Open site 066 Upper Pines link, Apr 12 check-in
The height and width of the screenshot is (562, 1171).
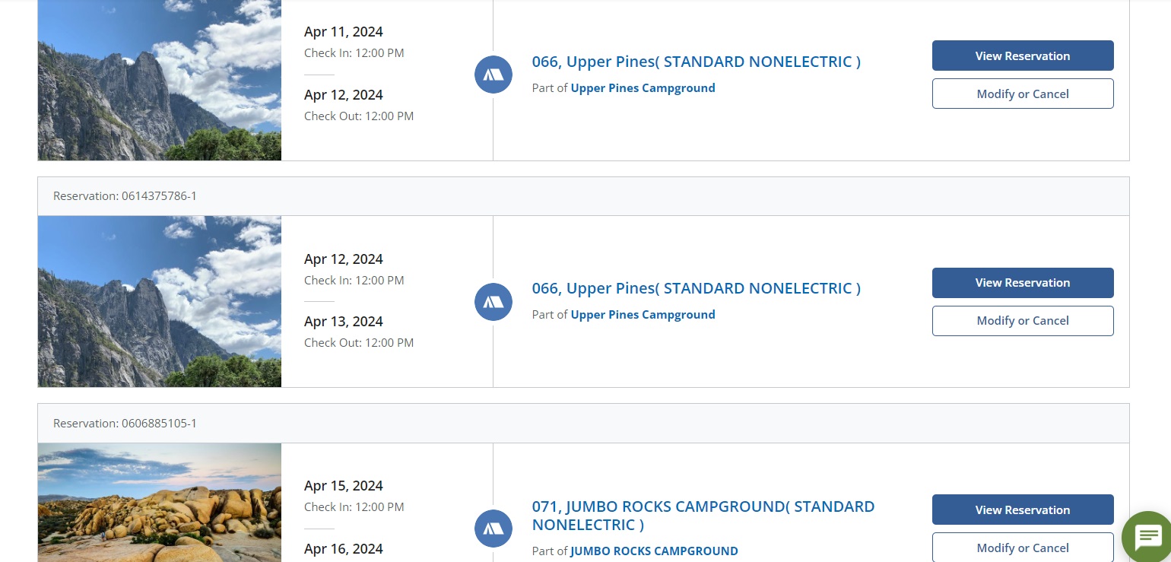coord(696,288)
